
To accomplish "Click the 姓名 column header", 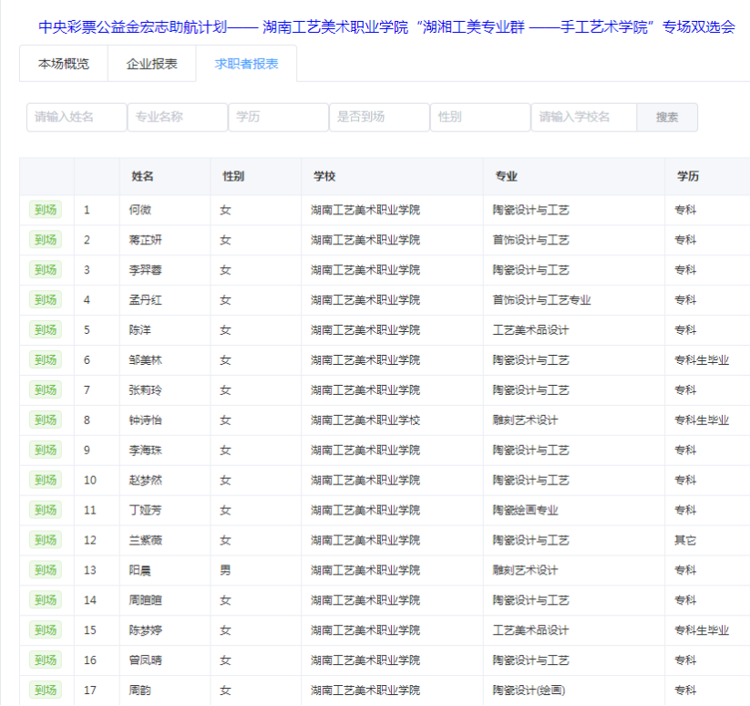I will click(142, 176).
